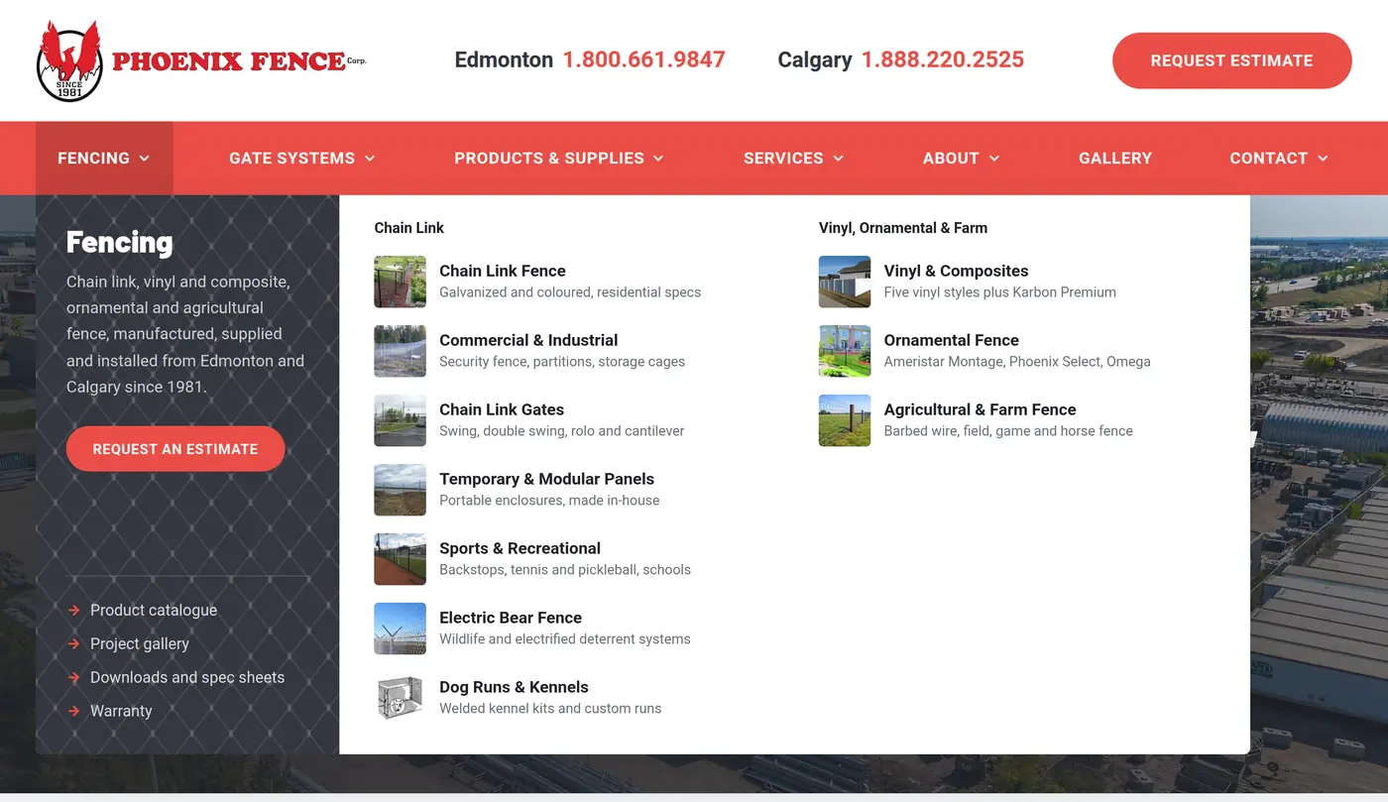1388x802 pixels.
Task: Click the Electric Bear Fence thumbnail
Action: tap(400, 629)
